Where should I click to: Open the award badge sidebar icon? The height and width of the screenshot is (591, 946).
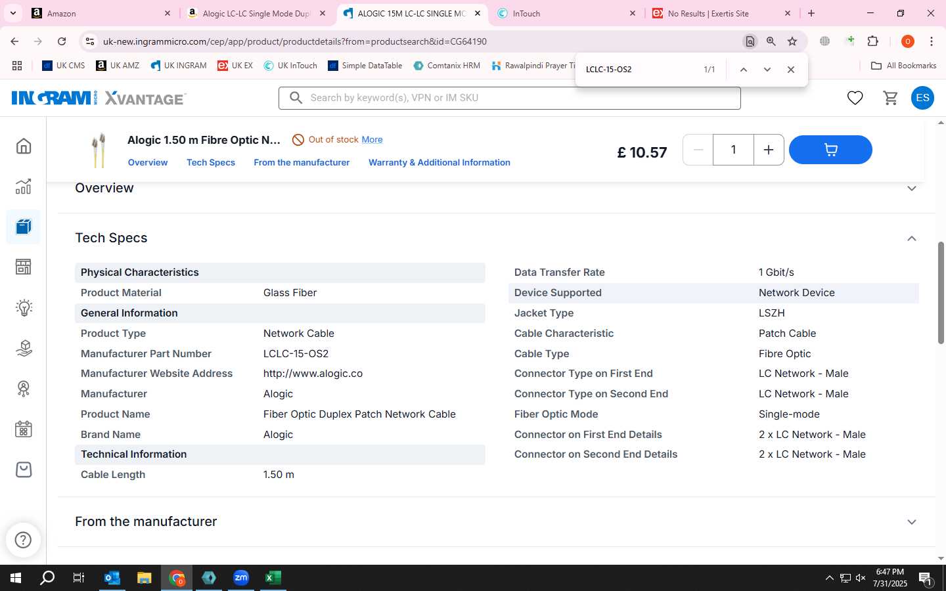click(x=24, y=389)
